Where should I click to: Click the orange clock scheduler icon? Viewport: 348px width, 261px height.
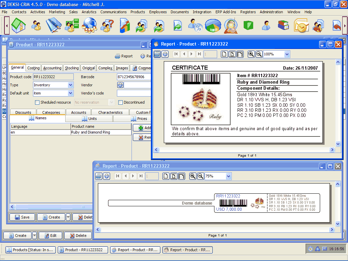click(301, 25)
